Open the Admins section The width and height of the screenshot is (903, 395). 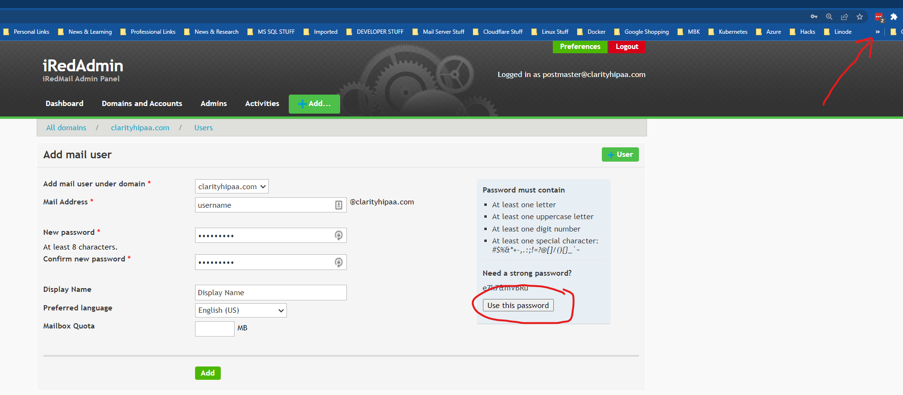click(214, 104)
